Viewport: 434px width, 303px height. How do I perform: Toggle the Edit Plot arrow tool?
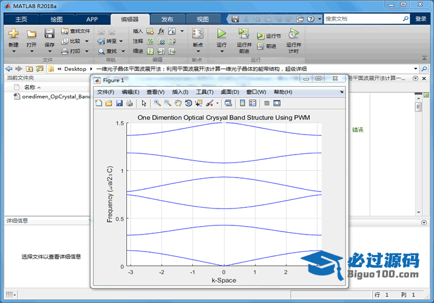click(144, 103)
